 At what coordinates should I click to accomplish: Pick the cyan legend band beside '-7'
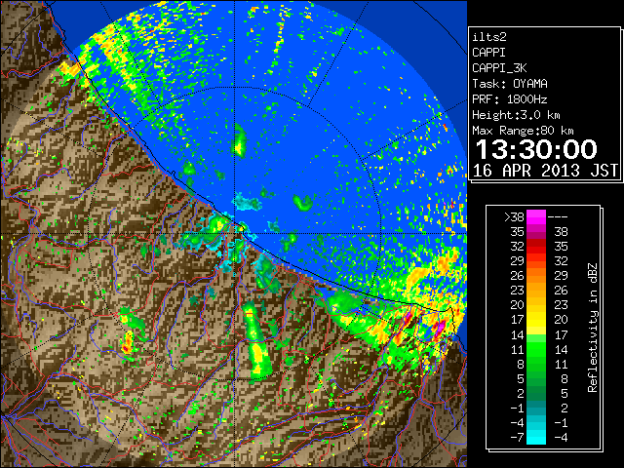point(536,438)
